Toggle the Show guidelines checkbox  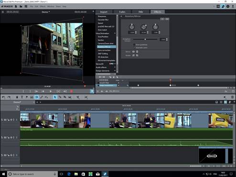coord(134,45)
